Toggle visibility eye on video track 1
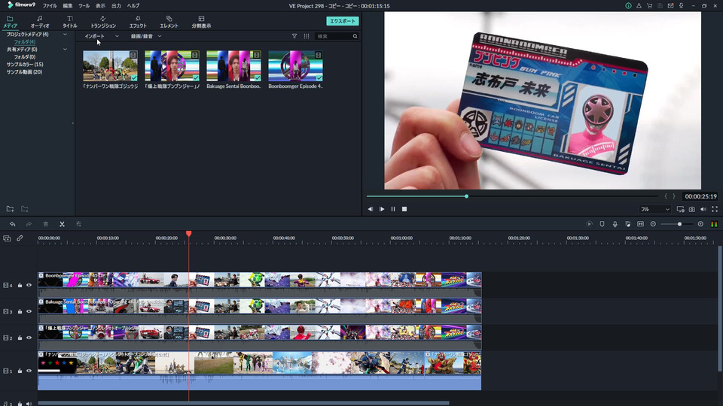Screen dimensions: 723x406 [x=29, y=371]
